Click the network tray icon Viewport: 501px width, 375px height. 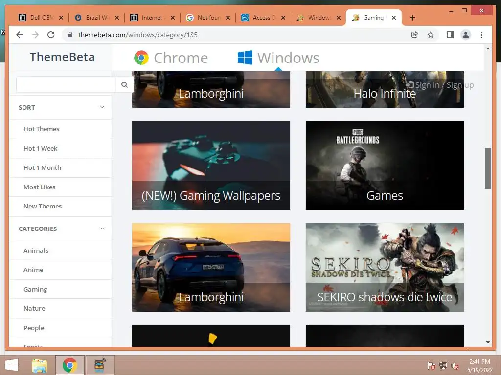coord(443,365)
